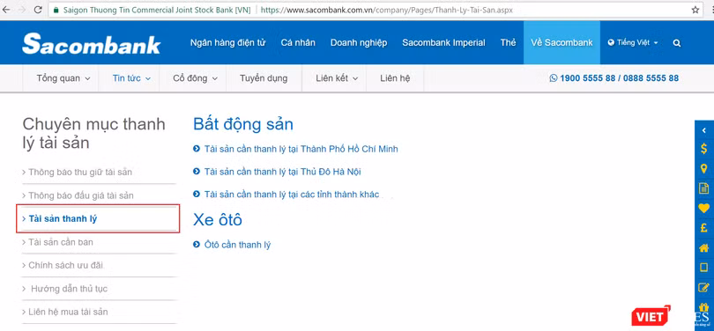
Task: Click the house sidebar icon
Action: (704, 248)
